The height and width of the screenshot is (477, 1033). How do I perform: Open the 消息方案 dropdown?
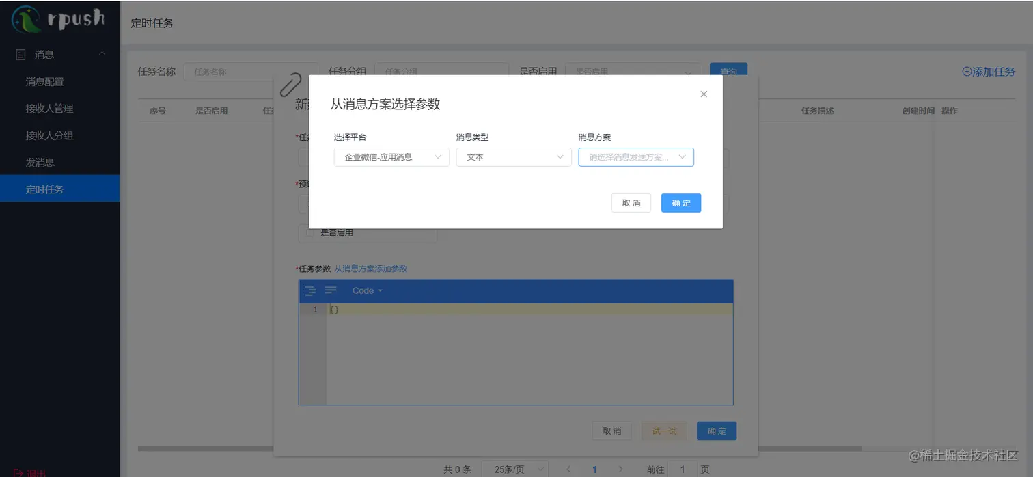[635, 156]
